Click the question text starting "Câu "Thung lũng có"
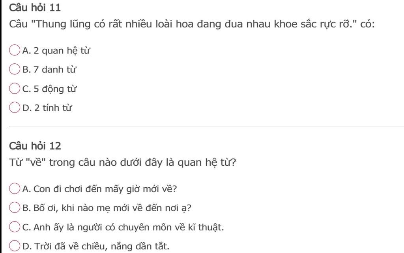Image resolution: width=404 pixels, height=253 pixels. tap(192, 24)
